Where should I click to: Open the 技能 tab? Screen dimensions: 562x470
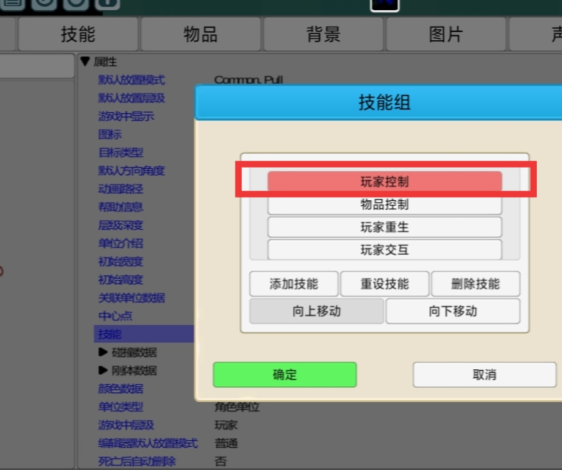78,34
